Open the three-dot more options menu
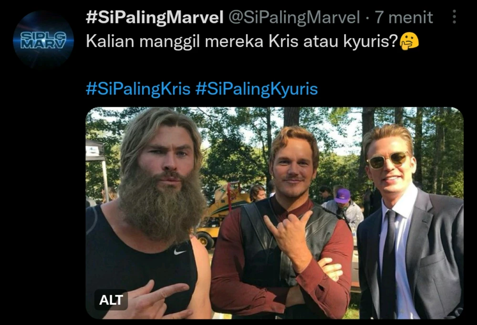Screen dimensions: 477x325 [x=454, y=17]
